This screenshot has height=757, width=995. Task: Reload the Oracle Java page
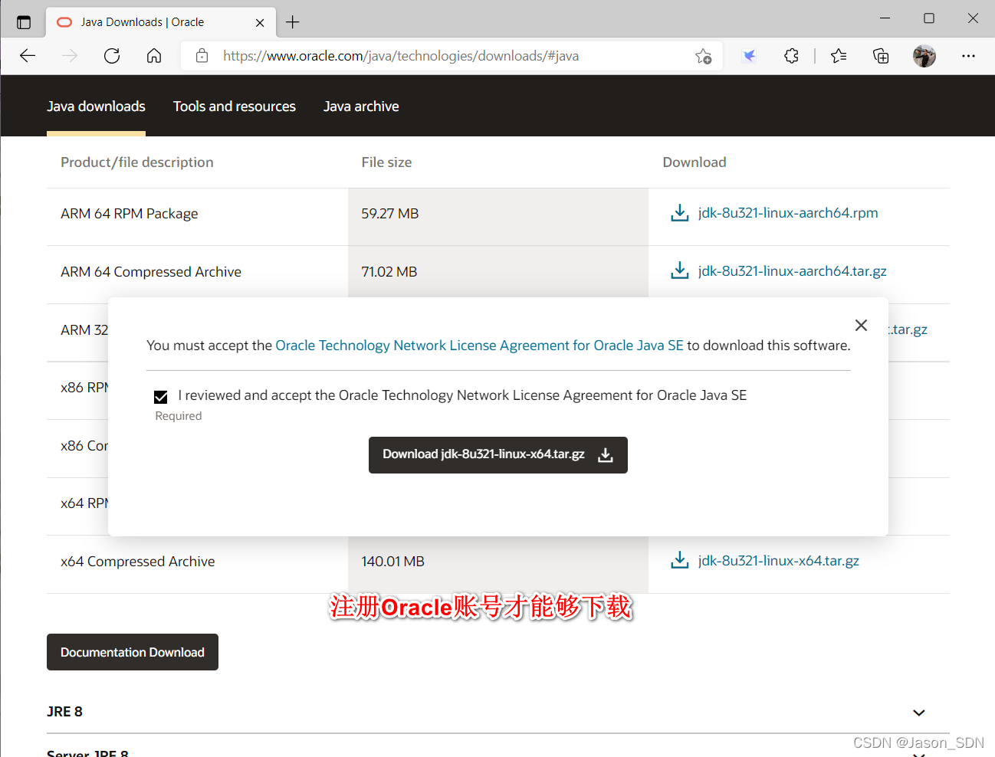coord(112,56)
